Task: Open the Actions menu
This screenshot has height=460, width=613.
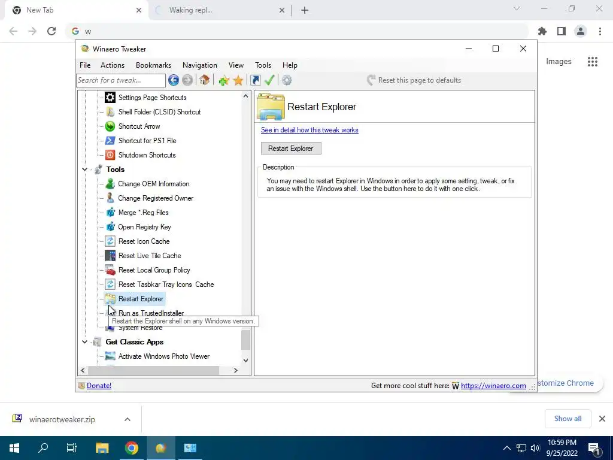Action: point(113,65)
